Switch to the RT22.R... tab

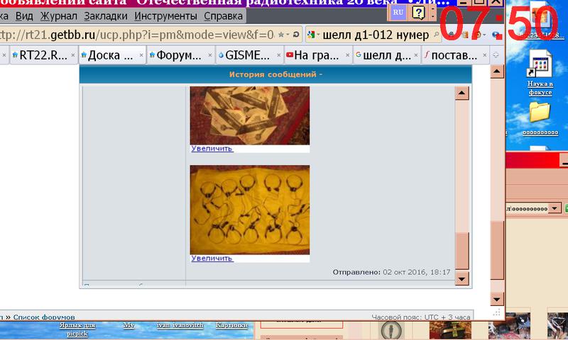43,55
